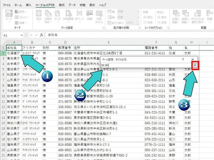Click the help question mark in dialog

[183, 60]
